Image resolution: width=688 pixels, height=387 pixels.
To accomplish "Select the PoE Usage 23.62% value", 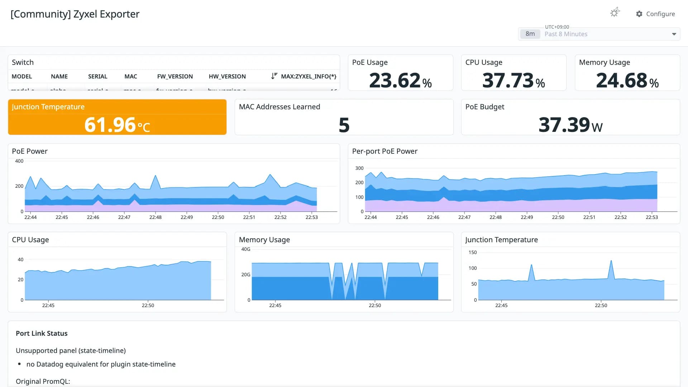I will point(400,80).
